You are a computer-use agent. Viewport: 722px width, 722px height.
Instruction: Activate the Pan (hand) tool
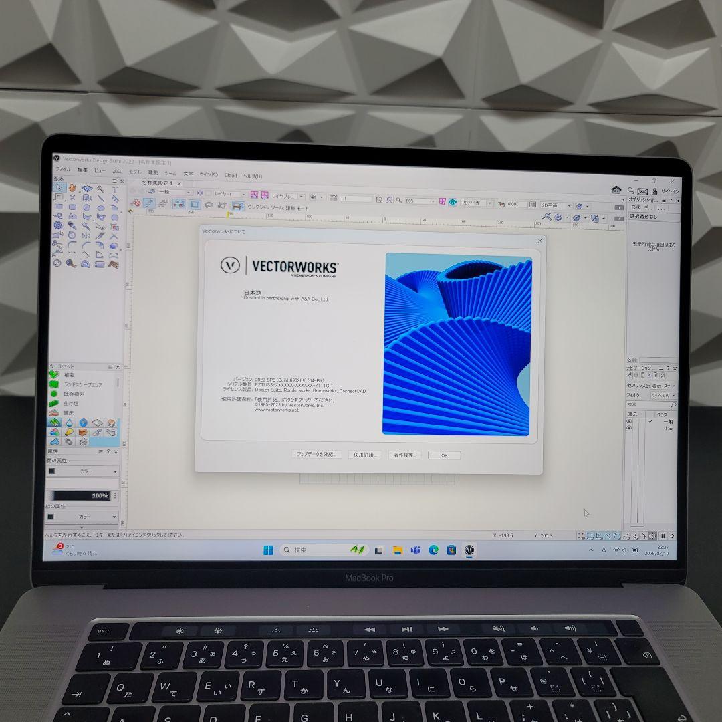pos(74,188)
